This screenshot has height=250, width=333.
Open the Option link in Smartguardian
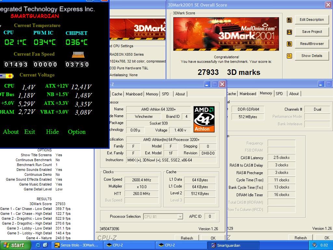click(77, 132)
